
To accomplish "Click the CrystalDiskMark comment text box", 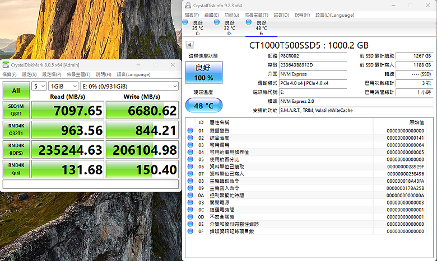I will pos(91,184).
